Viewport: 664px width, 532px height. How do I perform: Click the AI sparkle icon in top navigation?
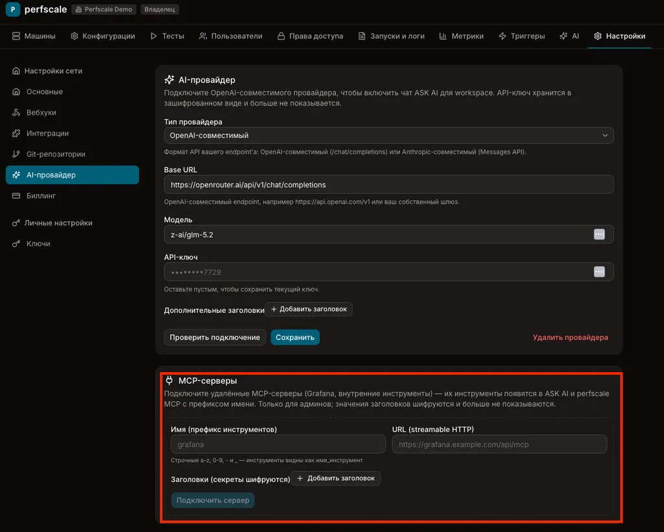point(563,36)
